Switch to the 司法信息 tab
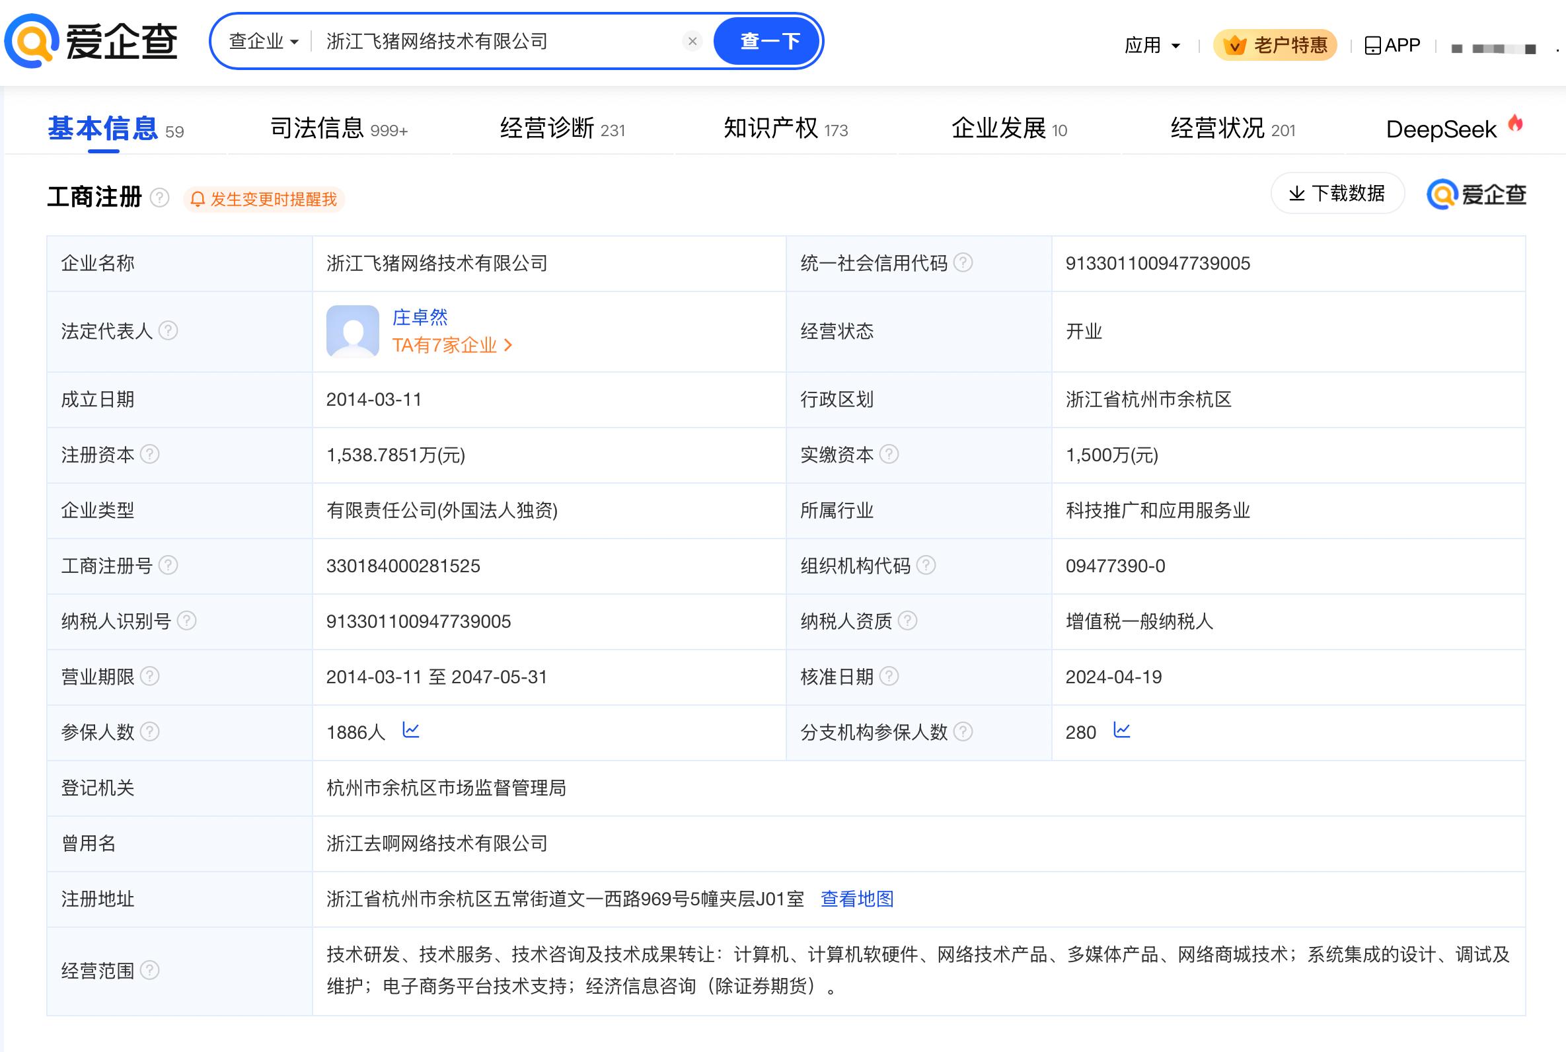The width and height of the screenshot is (1566, 1052). click(x=339, y=128)
